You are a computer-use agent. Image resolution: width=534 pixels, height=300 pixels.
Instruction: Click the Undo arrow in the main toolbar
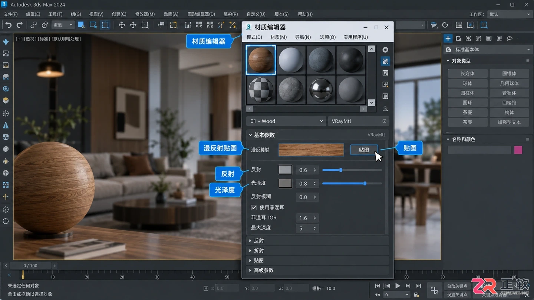point(8,25)
